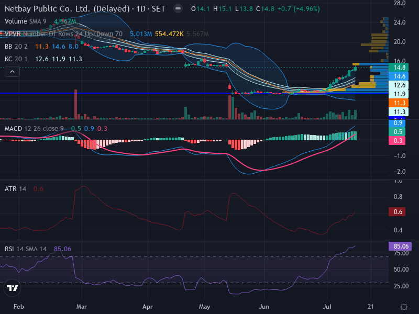Click the pink 0.3 MACD signal label

(398, 140)
